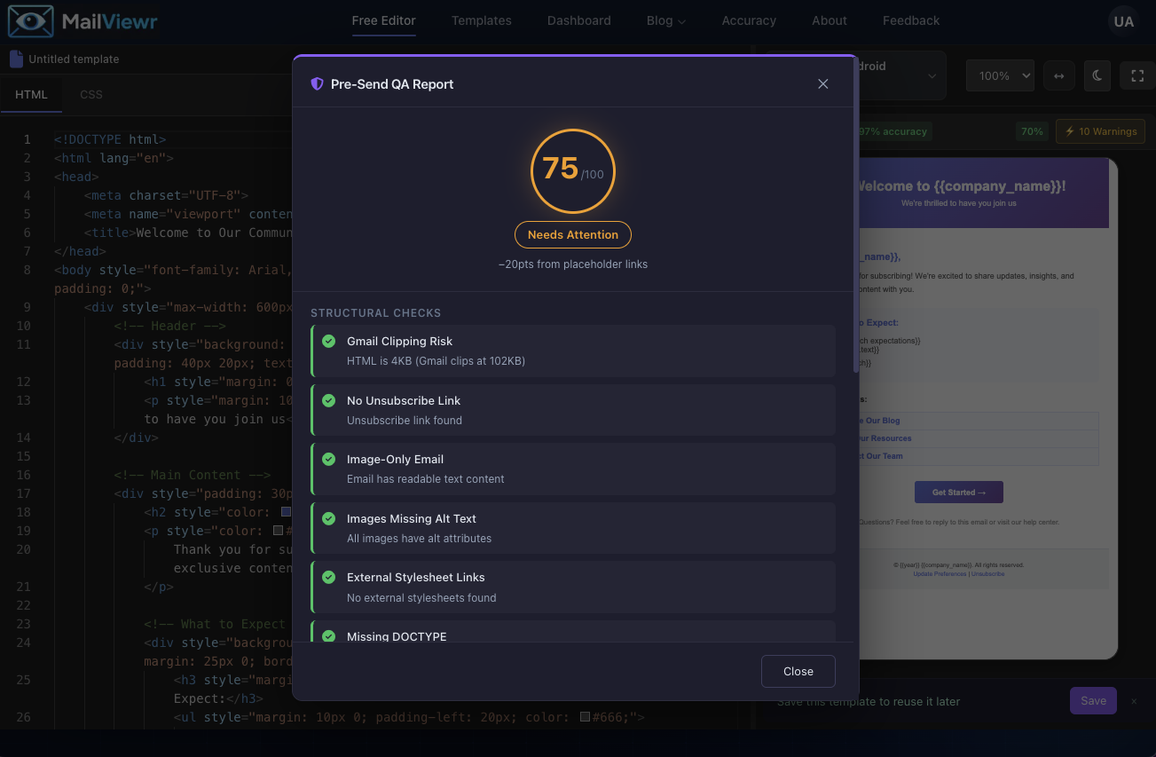Toggle dark mode with the moon icon
Screen dimensions: 1156x757
tap(1097, 75)
